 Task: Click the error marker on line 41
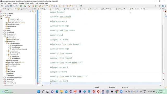click(38, 83)
